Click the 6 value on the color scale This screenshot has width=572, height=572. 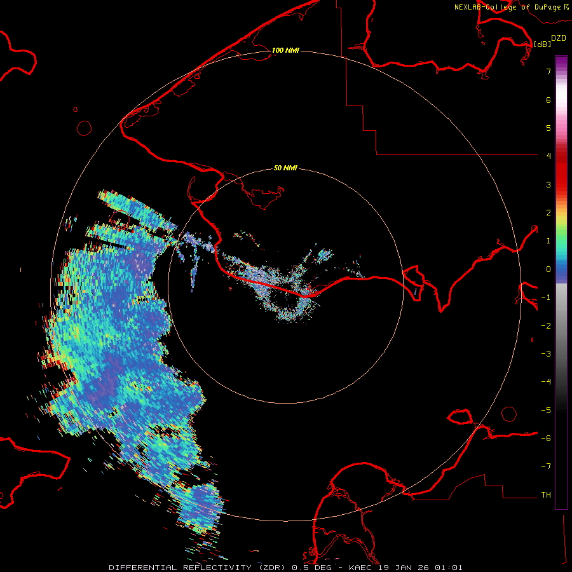tap(548, 100)
